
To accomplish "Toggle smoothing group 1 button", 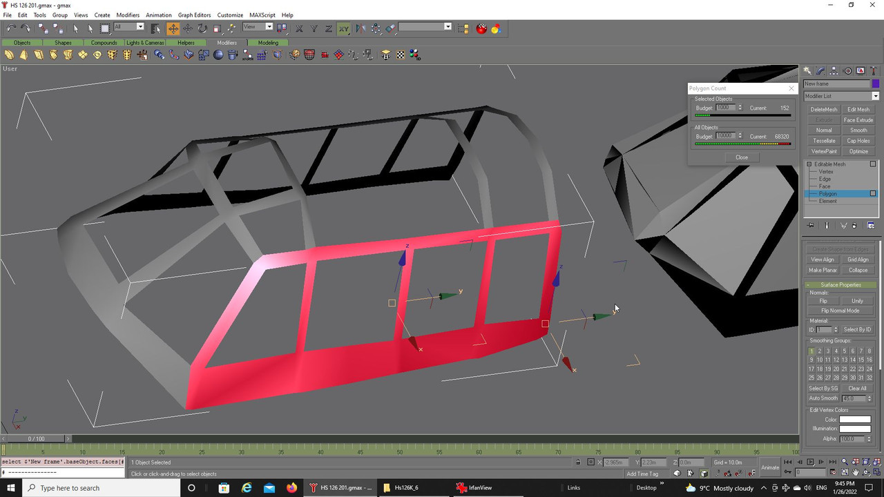I will pos(811,351).
